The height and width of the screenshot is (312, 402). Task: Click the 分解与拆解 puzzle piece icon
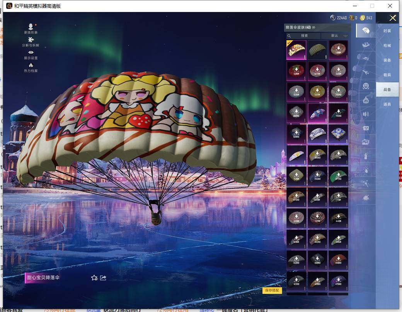(x=31, y=39)
